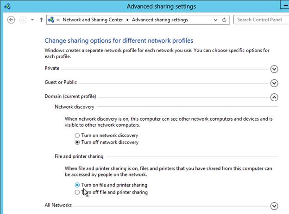Select Turn on file and printer sharing
Screen dimensions: 289x214
[x=77, y=185]
